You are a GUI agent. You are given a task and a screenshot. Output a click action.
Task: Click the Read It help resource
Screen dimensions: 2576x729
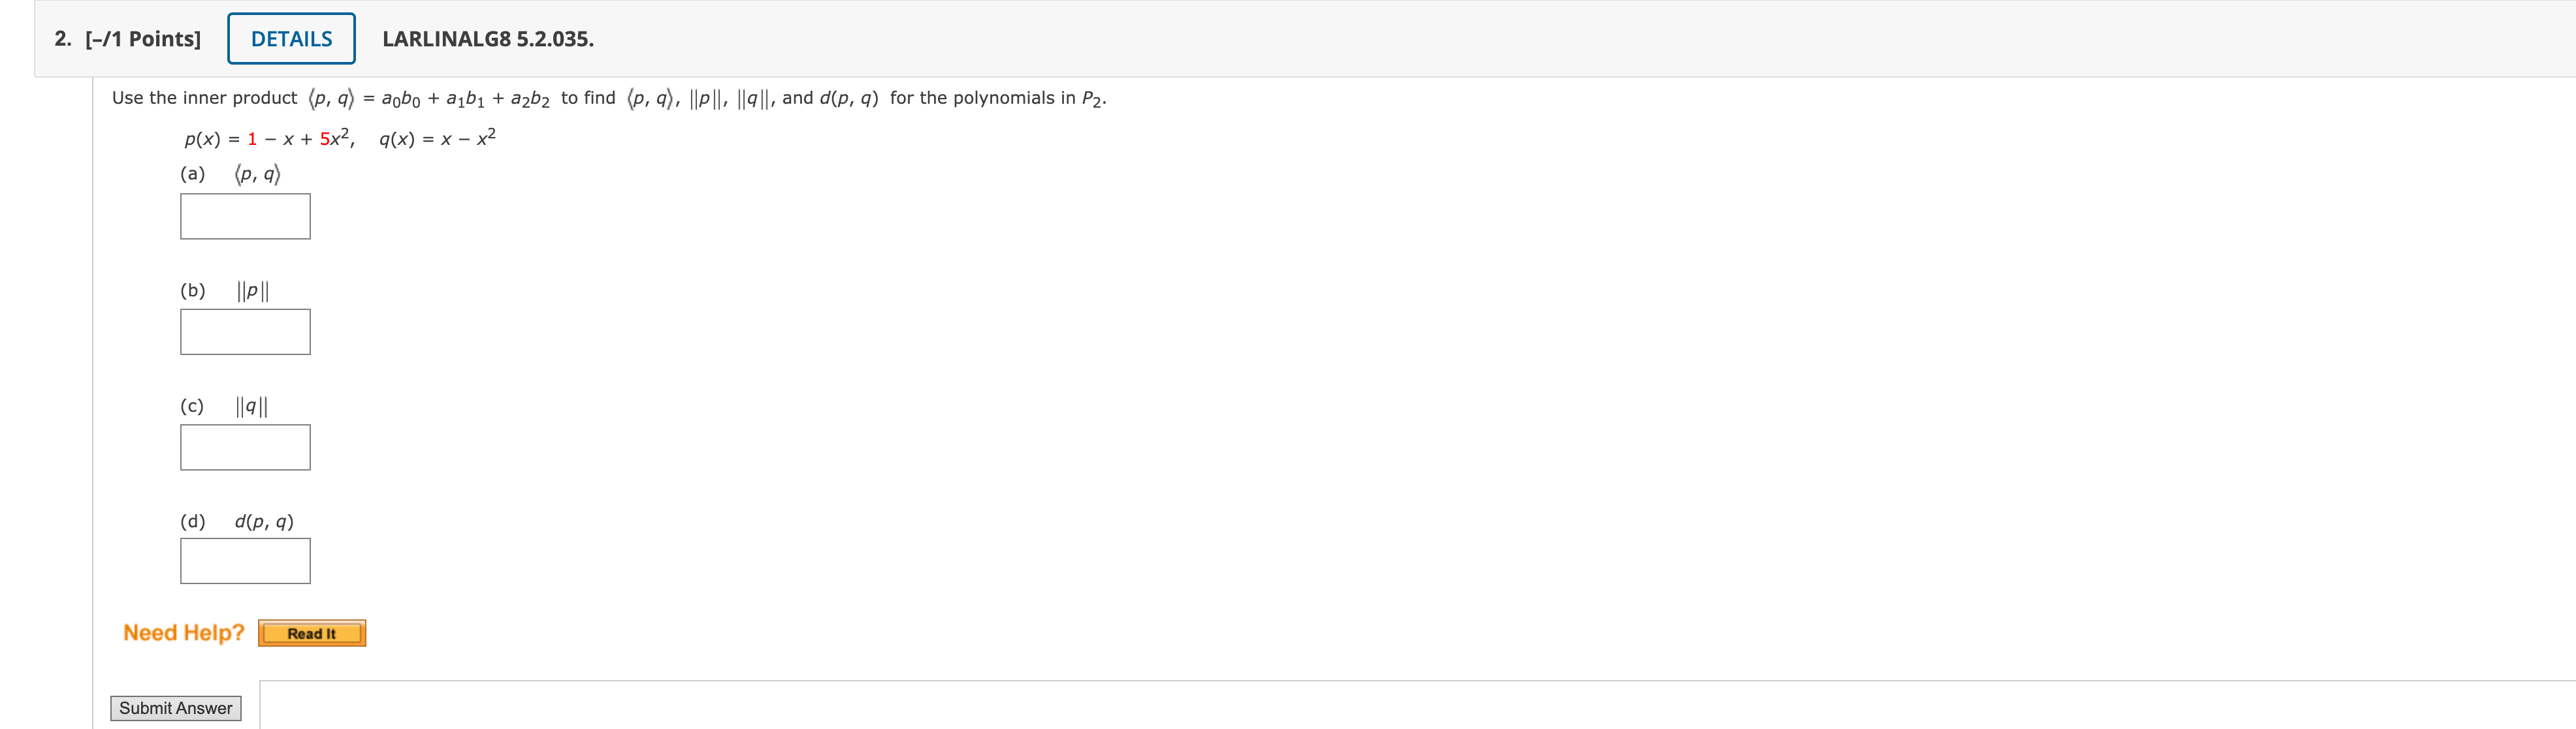point(311,633)
